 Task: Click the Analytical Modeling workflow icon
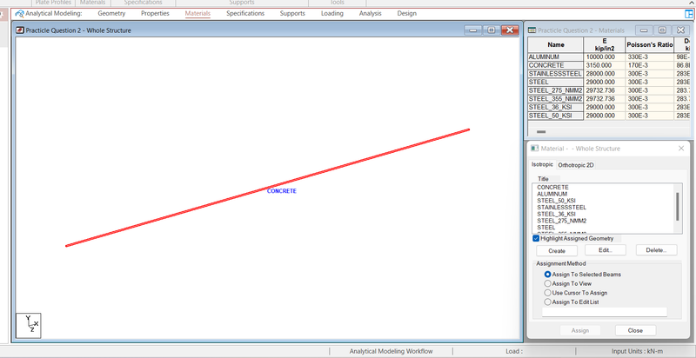click(19, 13)
